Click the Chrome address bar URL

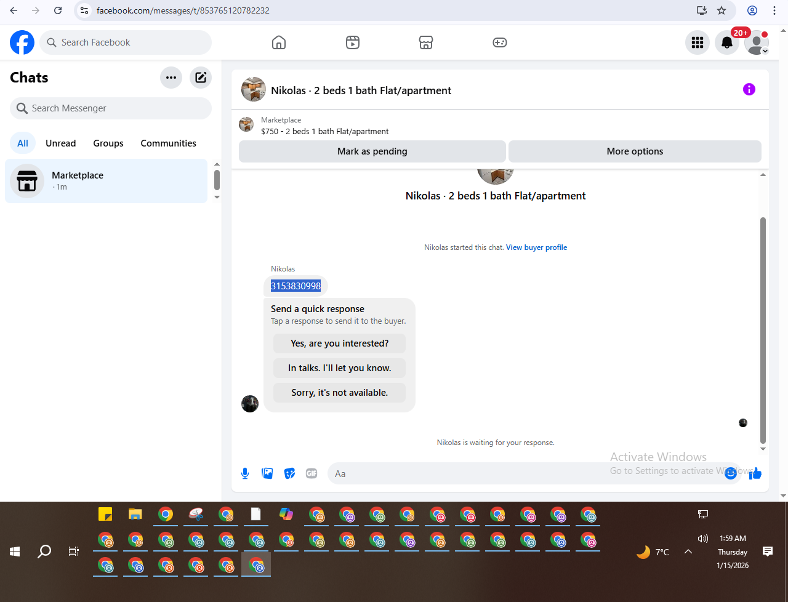(x=183, y=10)
